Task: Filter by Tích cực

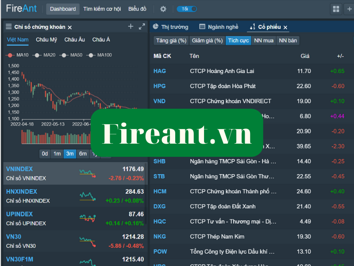Action: click(239, 41)
